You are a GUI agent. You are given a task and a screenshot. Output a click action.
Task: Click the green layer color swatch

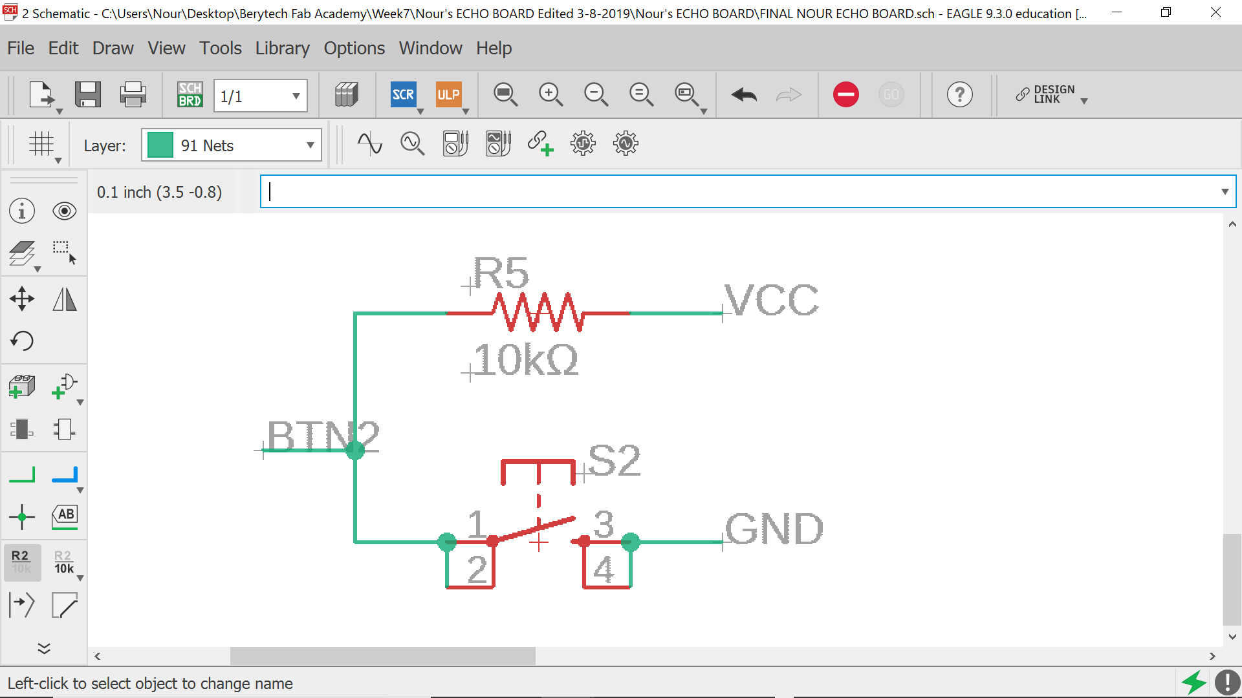160,145
